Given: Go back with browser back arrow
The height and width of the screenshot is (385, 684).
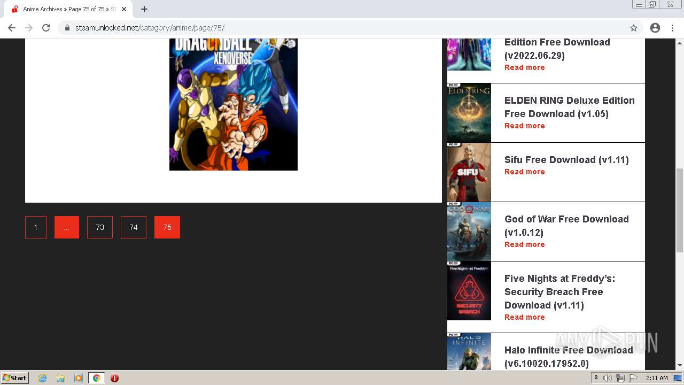Looking at the screenshot, I should [x=12, y=28].
